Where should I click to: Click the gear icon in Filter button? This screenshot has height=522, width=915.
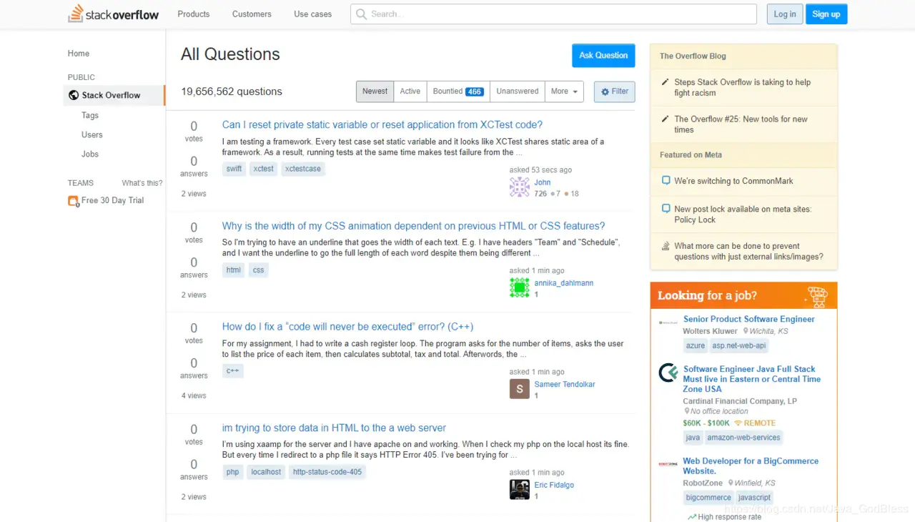[x=605, y=92]
